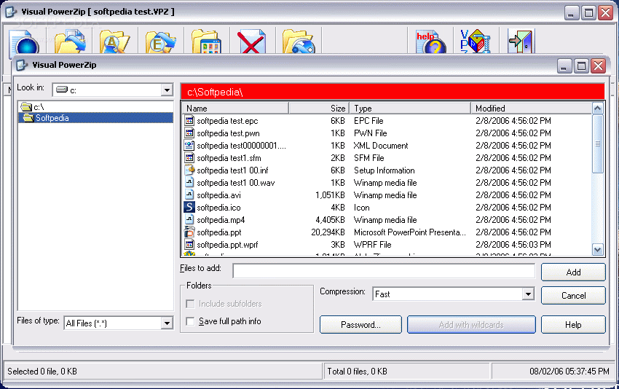Screen dimensions: 619x389
Task: Click the file list vertical scrollbar thumb
Action: (x=598, y=144)
